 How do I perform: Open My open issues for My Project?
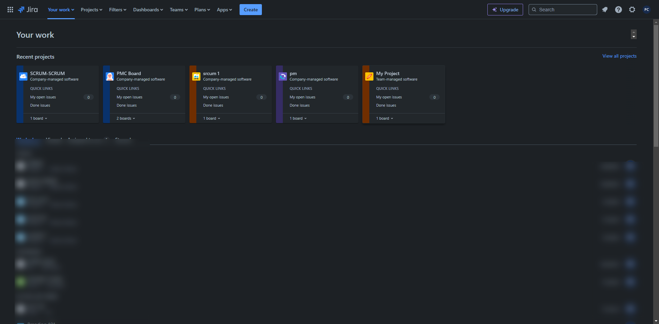389,97
